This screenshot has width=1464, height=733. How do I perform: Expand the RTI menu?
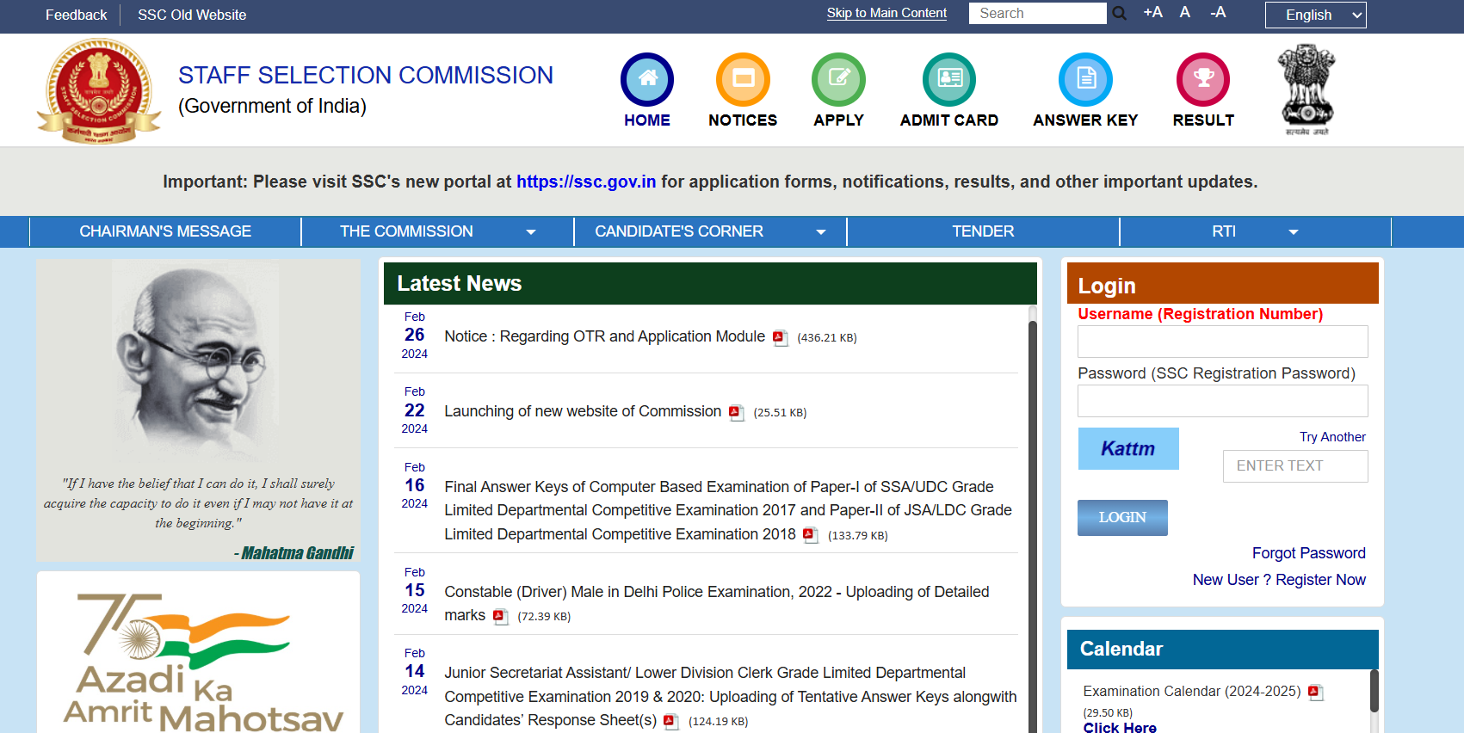click(x=1255, y=231)
